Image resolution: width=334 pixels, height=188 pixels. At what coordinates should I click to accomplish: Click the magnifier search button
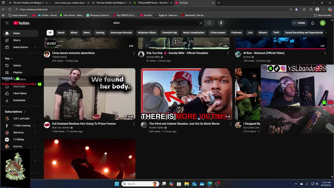209,23
